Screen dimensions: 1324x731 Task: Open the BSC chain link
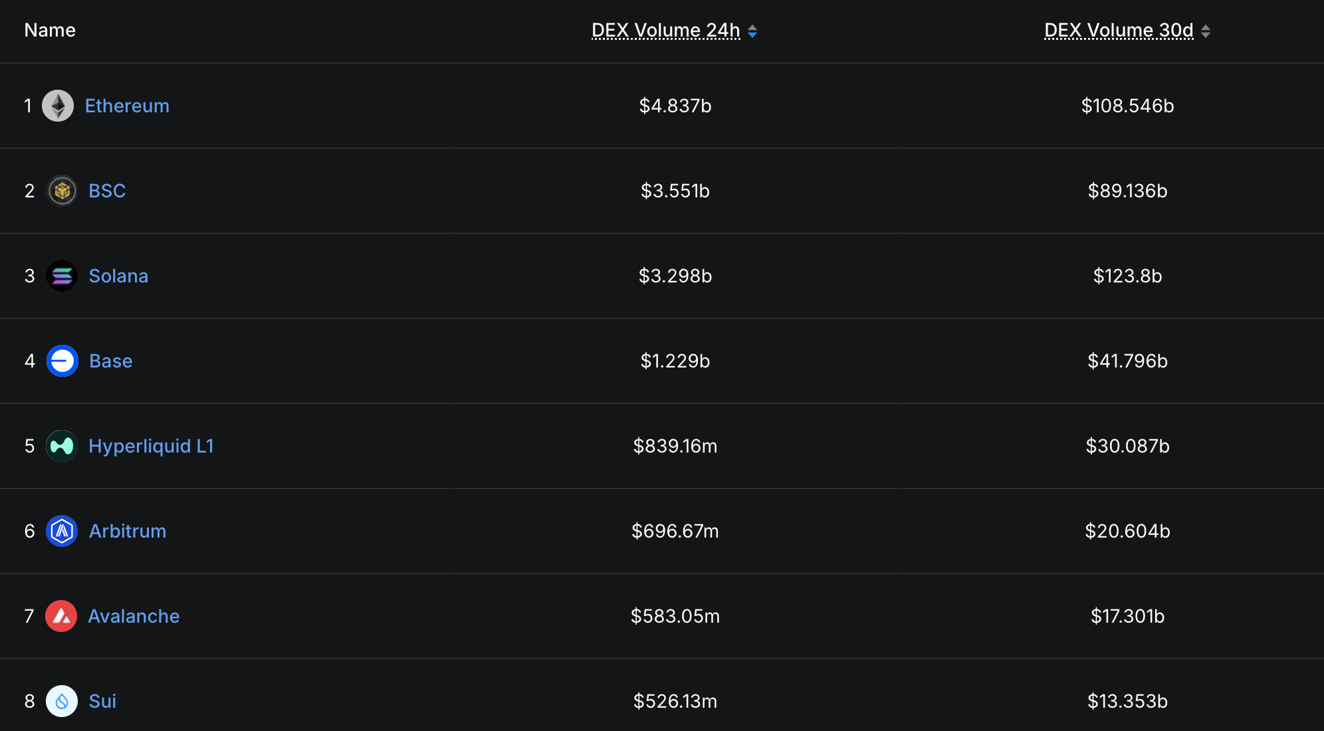click(x=107, y=191)
